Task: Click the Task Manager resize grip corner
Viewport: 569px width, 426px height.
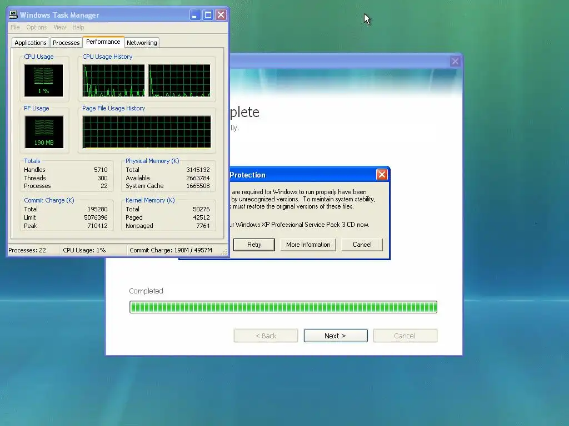Action: [224, 252]
